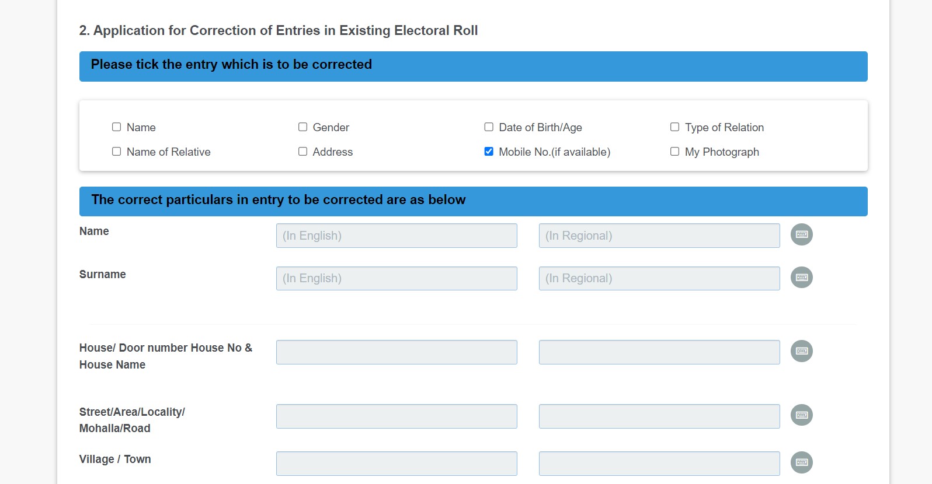Click the Name (In English) input
Image resolution: width=932 pixels, height=484 pixels.
[396, 235]
